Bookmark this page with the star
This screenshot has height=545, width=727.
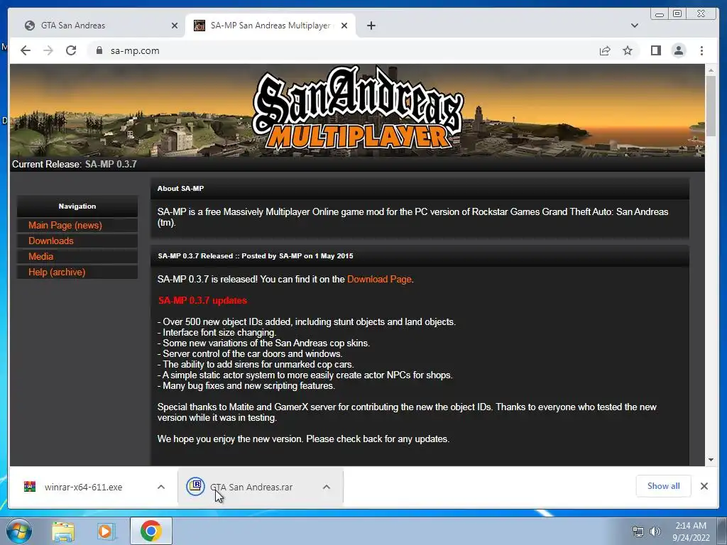628,50
